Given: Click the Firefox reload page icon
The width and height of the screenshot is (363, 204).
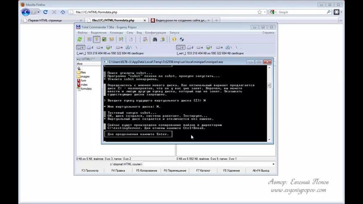Looking at the screenshot, I should [x=45, y=12].
